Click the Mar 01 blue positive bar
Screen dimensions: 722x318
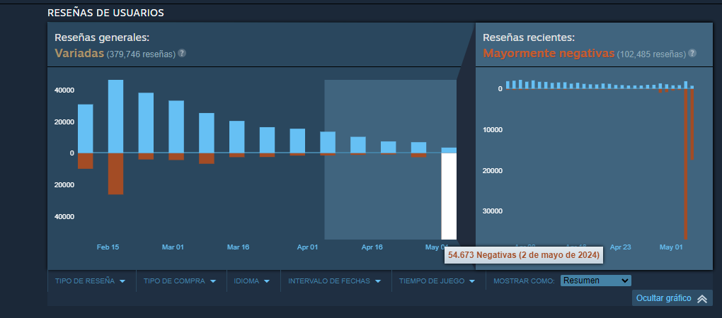point(176,126)
